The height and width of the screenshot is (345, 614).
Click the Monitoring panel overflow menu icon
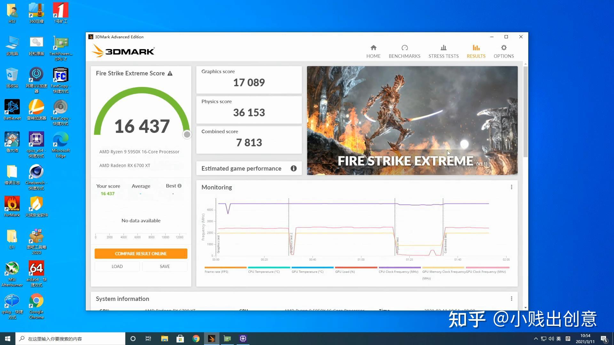point(512,187)
